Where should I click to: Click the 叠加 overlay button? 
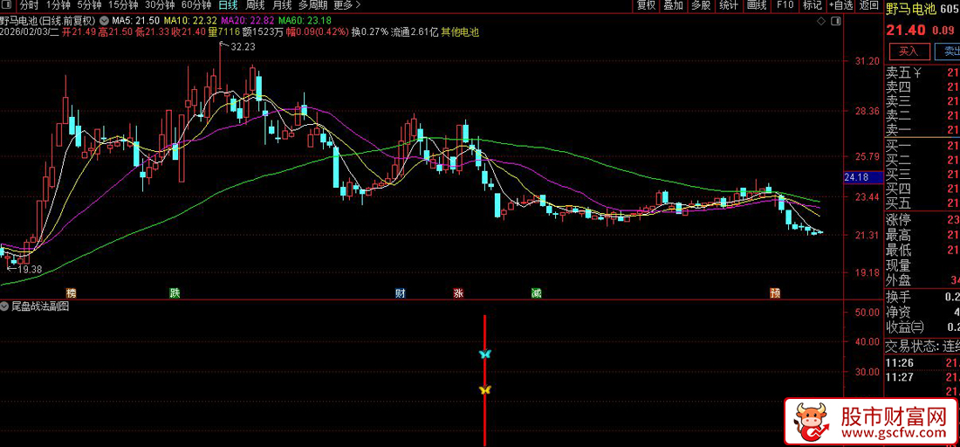tap(674, 5)
